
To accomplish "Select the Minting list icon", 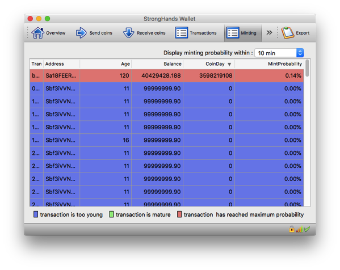I will coord(233,33).
